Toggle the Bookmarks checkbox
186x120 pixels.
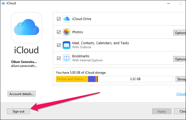(x=59, y=58)
